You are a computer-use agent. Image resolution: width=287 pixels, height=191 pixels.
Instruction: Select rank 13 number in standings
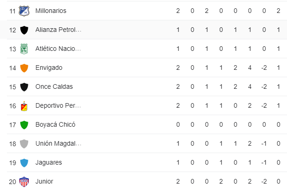[12, 49]
